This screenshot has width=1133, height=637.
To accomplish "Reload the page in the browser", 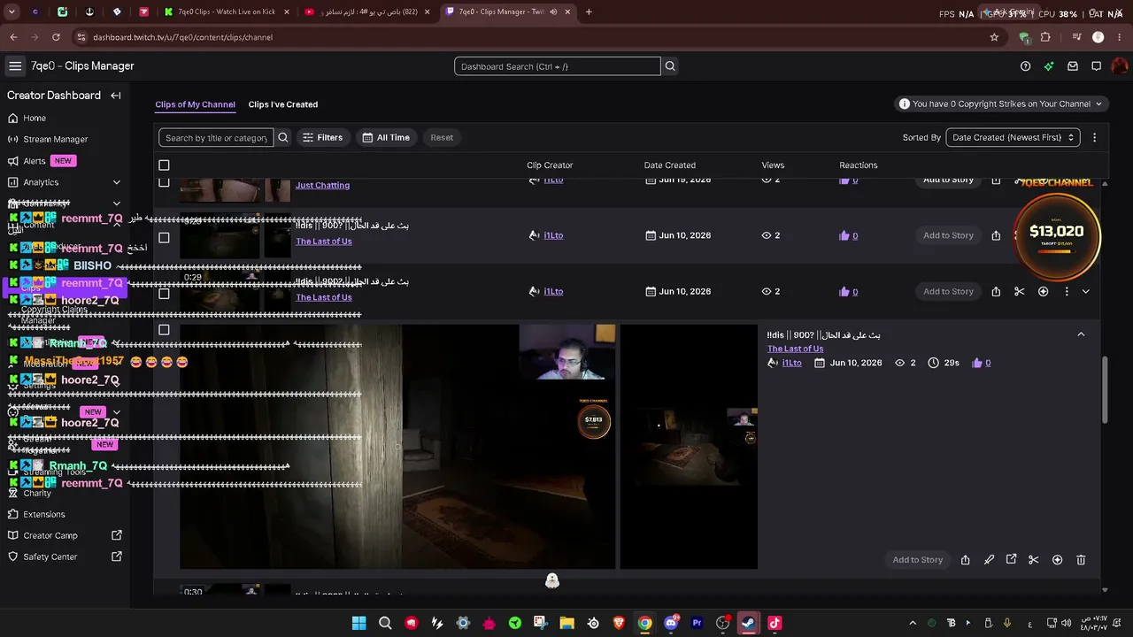I will pyautogui.click(x=56, y=37).
